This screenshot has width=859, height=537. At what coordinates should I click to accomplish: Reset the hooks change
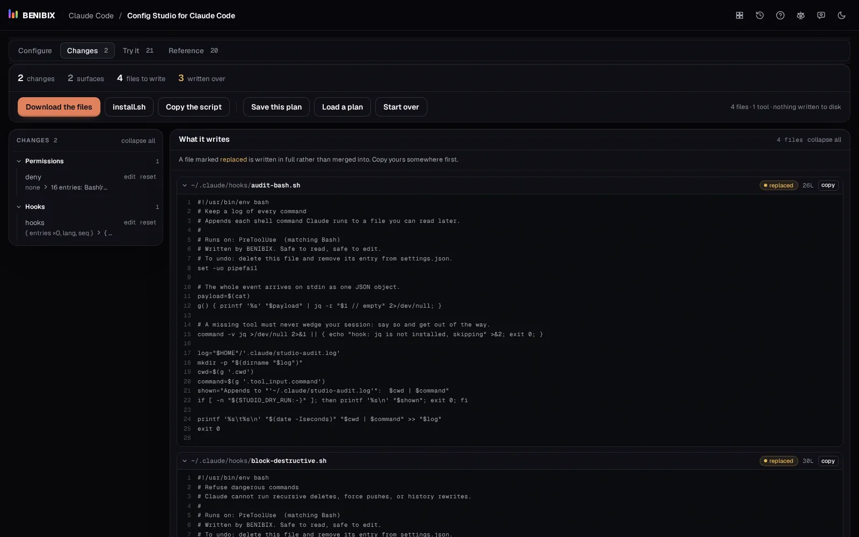pos(148,222)
